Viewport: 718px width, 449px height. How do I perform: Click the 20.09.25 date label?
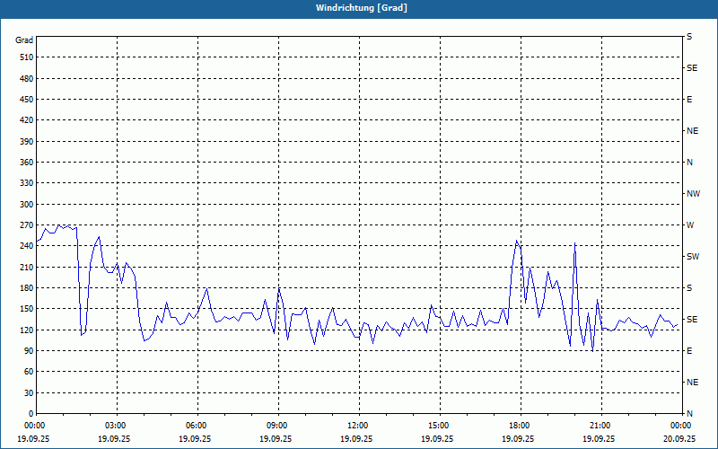point(679,438)
